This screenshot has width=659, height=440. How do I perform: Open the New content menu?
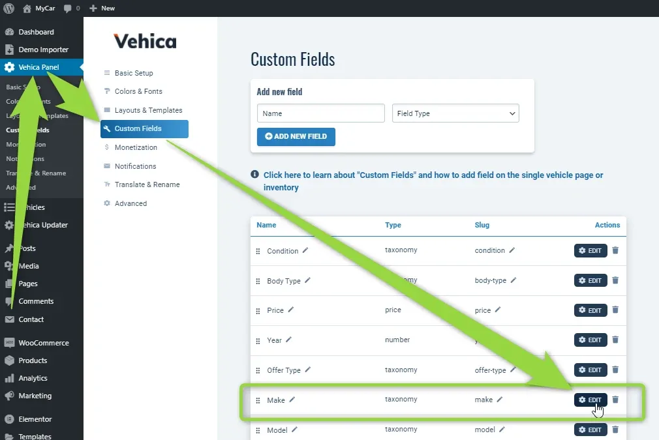[x=102, y=8]
